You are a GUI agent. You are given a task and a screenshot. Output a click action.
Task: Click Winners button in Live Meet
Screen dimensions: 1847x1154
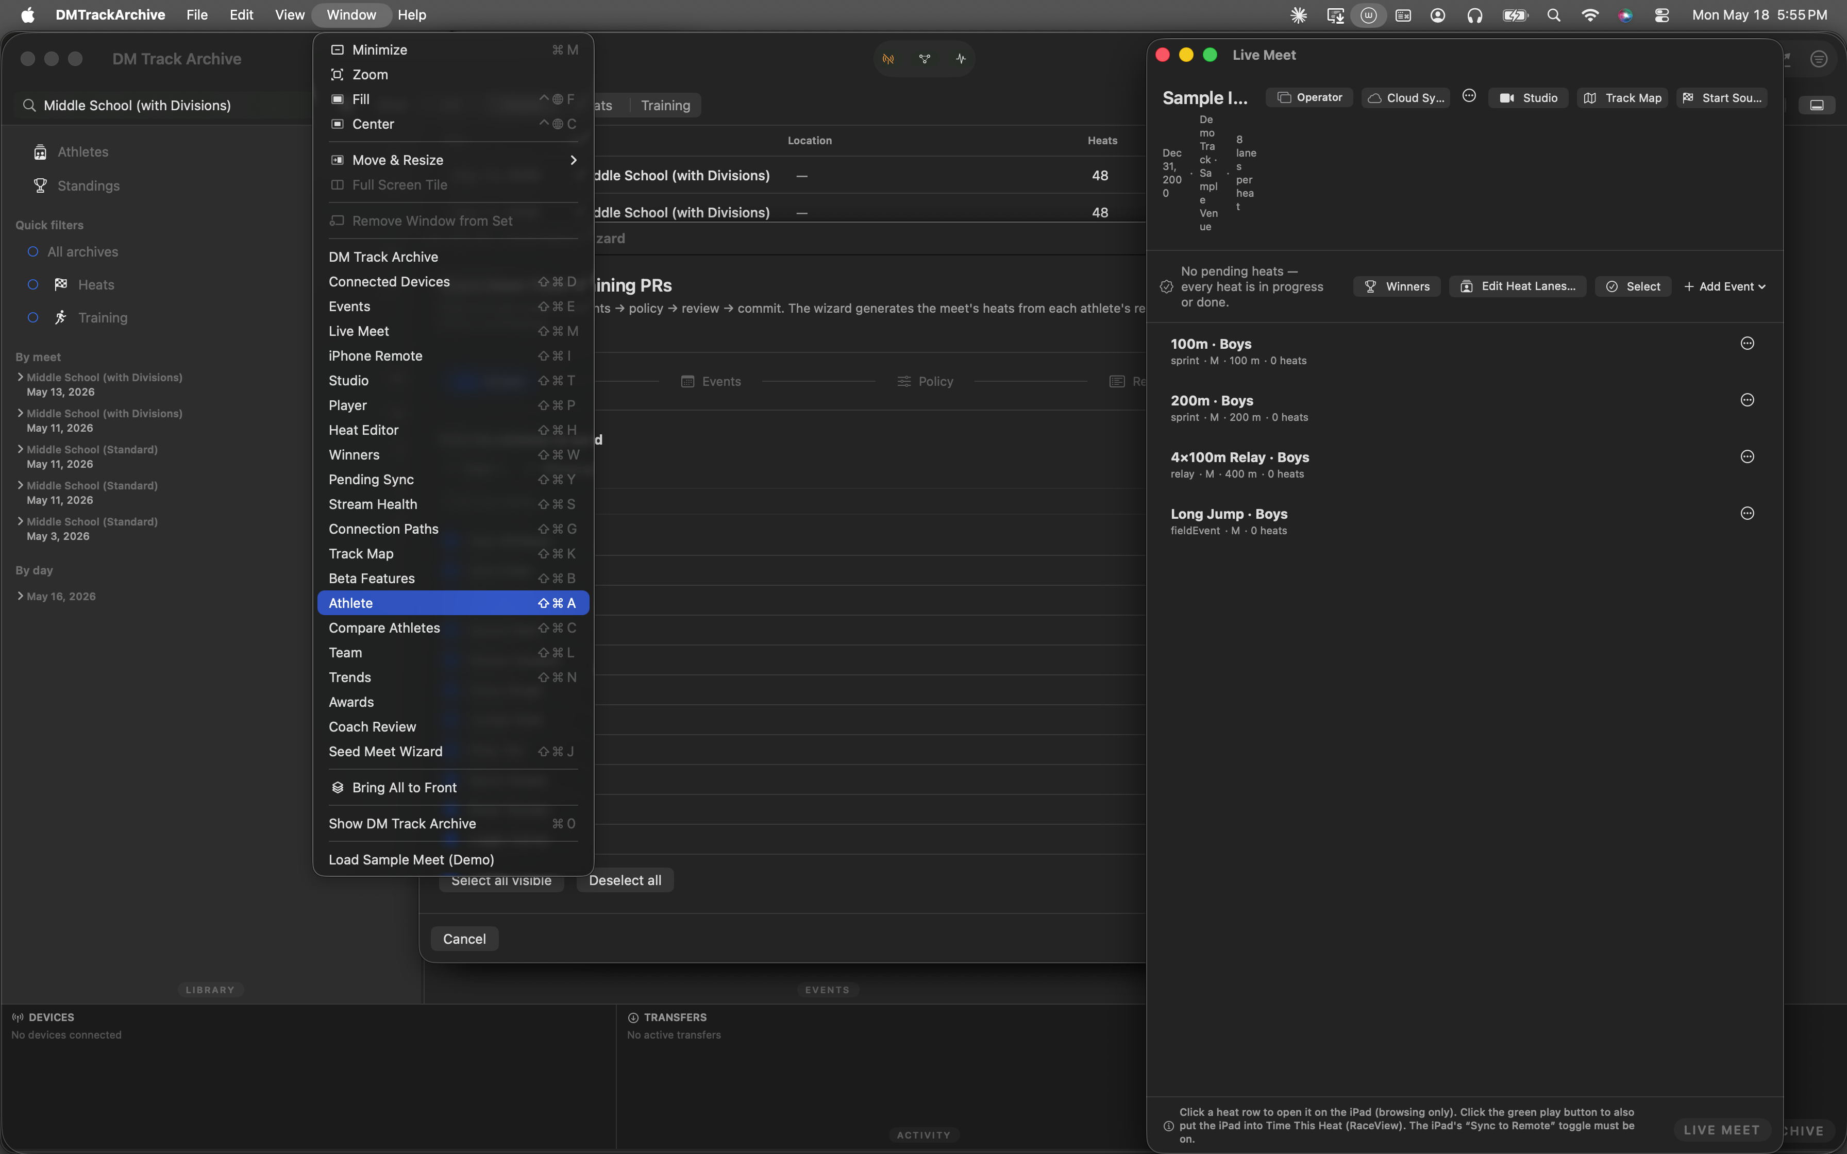click(x=1397, y=286)
